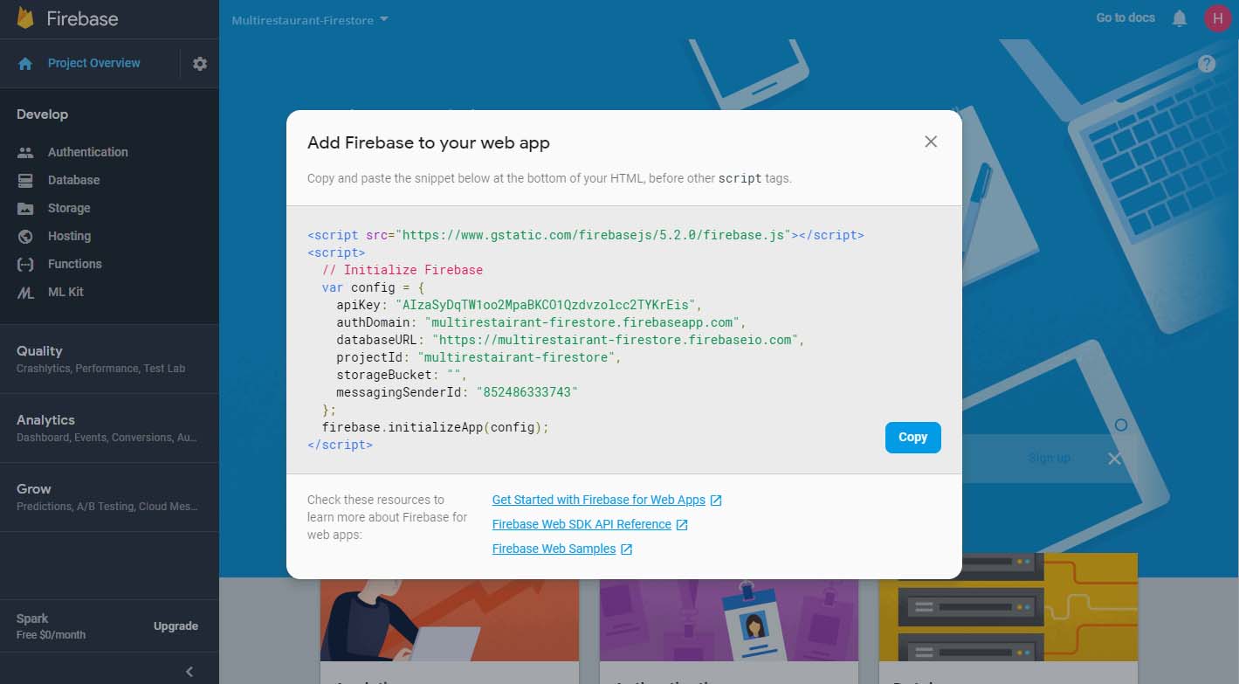Click the Develop section header

(42, 114)
